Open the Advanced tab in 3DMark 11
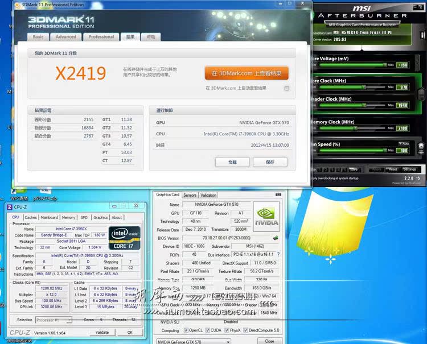The width and height of the screenshot is (427, 344). point(65,37)
